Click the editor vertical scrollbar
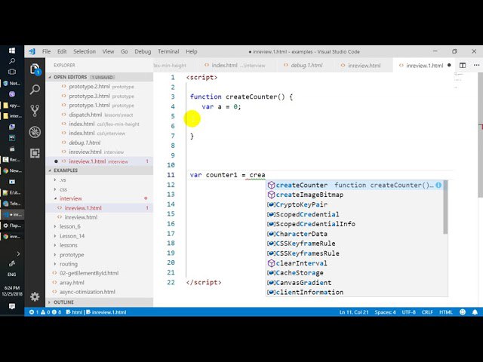This screenshot has height=362, width=483. click(480, 136)
